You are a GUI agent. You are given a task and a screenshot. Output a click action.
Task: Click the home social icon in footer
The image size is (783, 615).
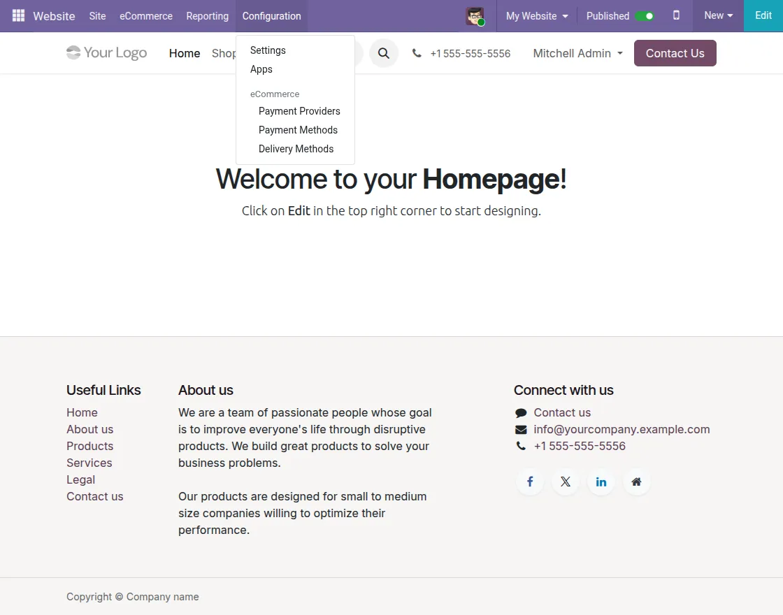[x=637, y=482]
